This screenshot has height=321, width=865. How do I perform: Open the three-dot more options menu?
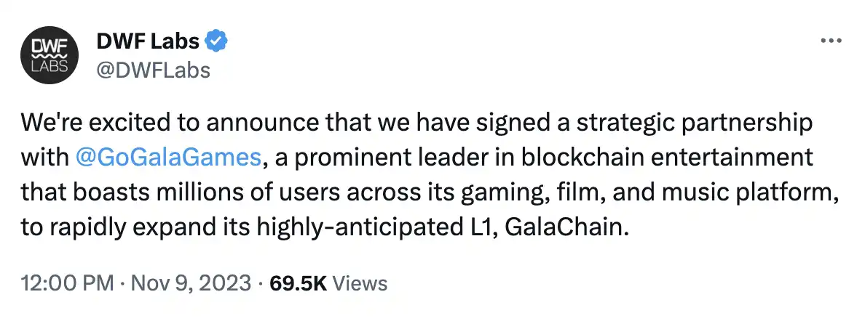point(830,41)
